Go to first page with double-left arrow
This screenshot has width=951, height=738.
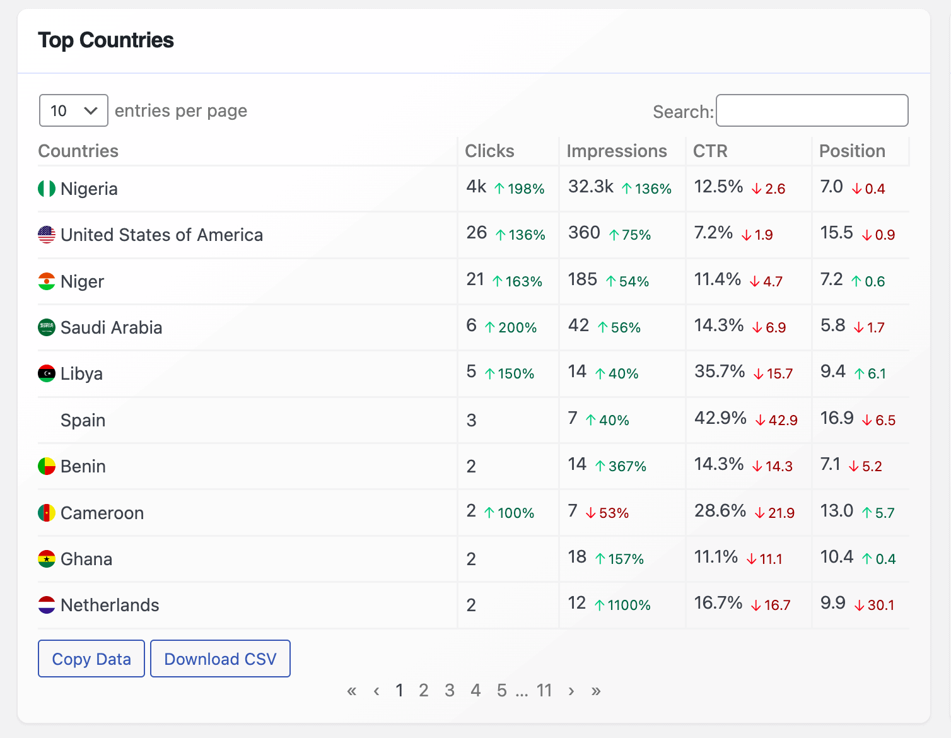352,691
